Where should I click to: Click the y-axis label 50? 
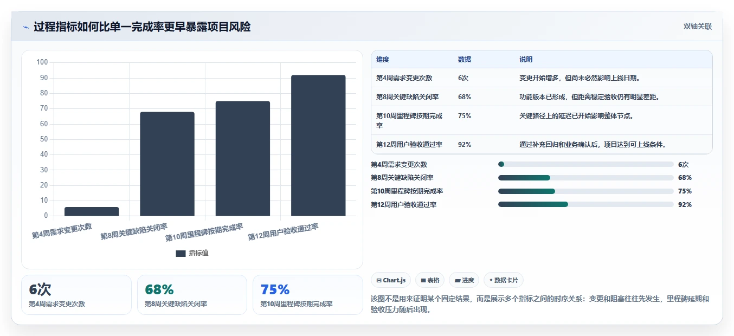[x=44, y=139]
